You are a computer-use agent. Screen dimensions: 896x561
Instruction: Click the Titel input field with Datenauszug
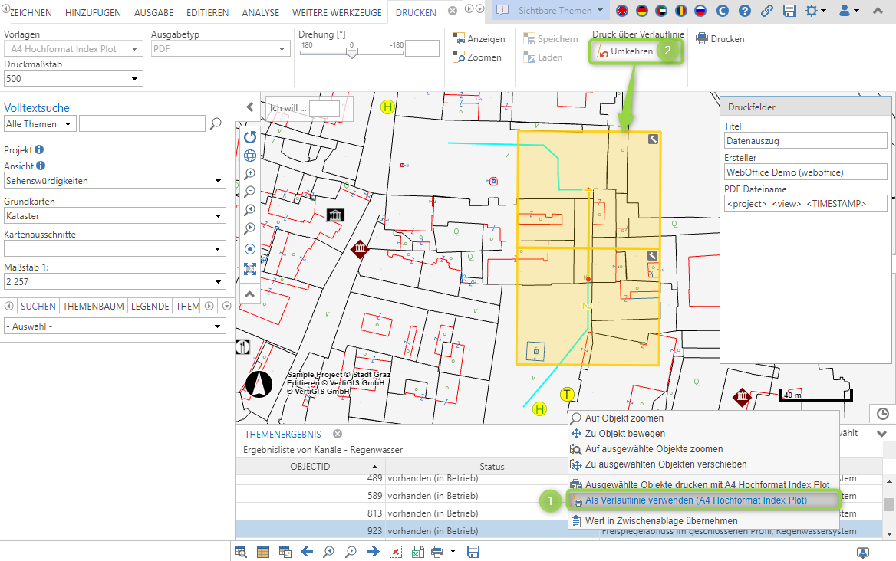click(805, 141)
